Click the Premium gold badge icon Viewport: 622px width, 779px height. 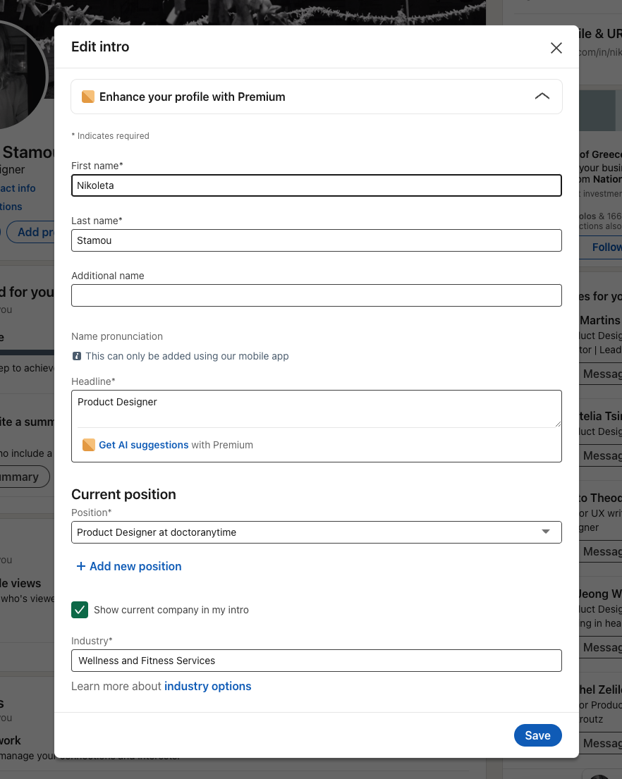[x=88, y=97]
